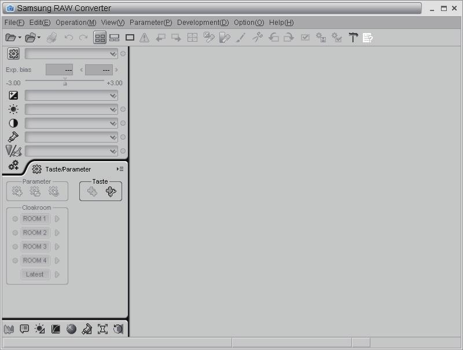463x350 pixels.
Task: Click the exposure bias slider handle
Action: point(65,82)
